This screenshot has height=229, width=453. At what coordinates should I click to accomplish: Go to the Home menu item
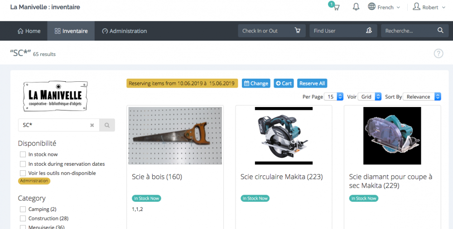(x=29, y=31)
